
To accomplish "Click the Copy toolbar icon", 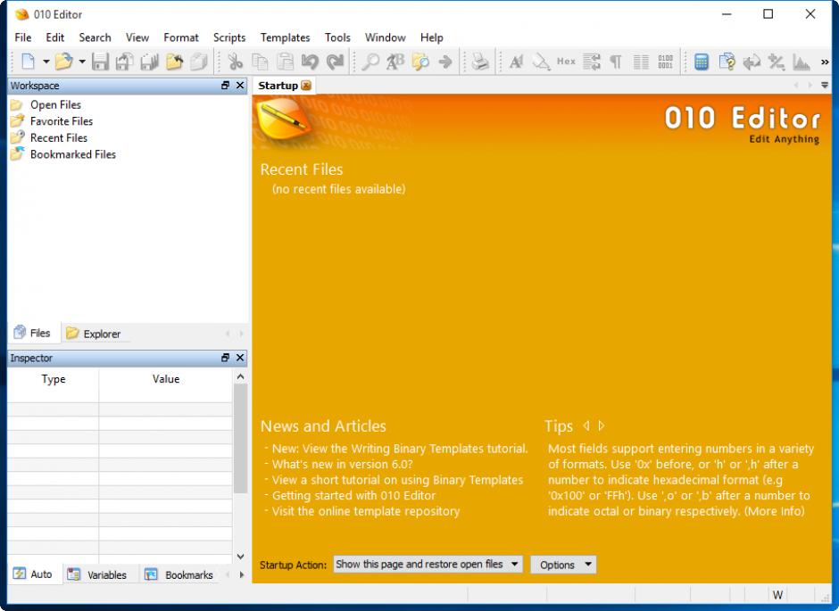I will 260,62.
